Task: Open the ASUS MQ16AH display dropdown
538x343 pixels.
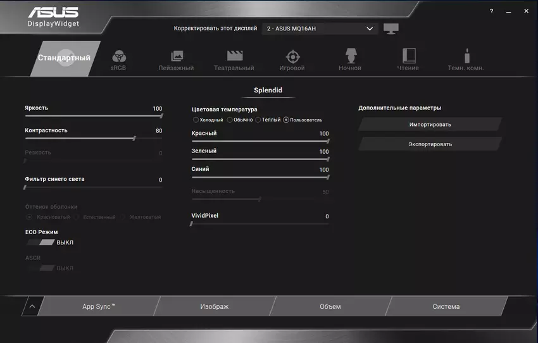Action: (320, 28)
